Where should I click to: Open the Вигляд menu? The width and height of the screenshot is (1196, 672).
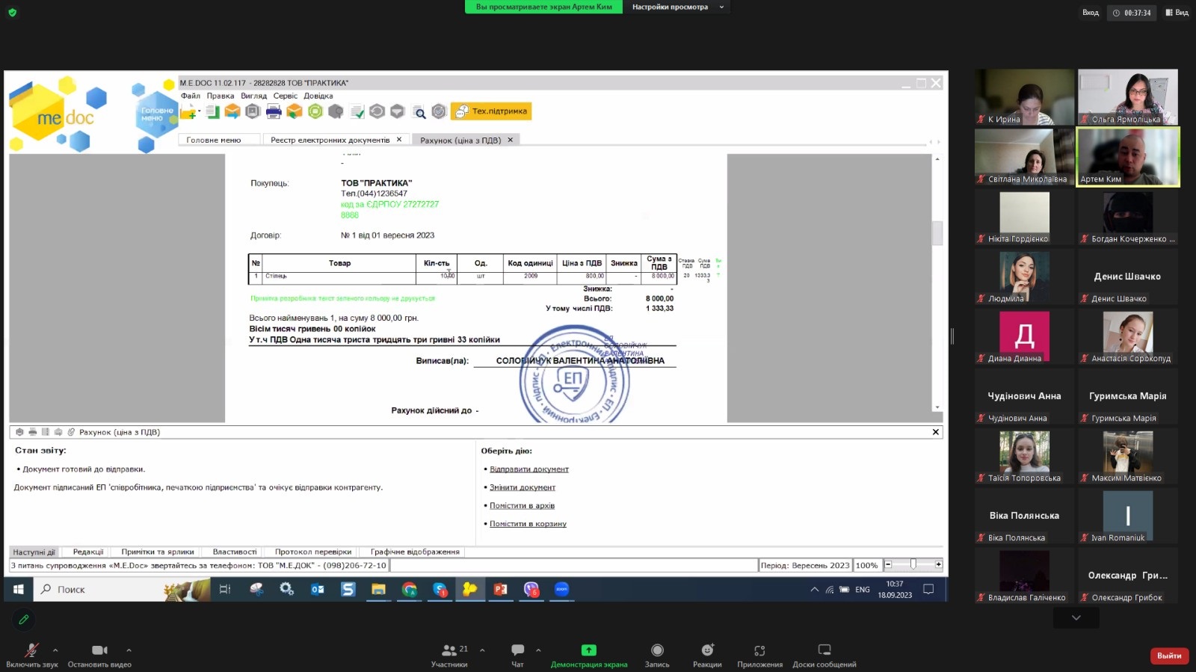pos(253,96)
